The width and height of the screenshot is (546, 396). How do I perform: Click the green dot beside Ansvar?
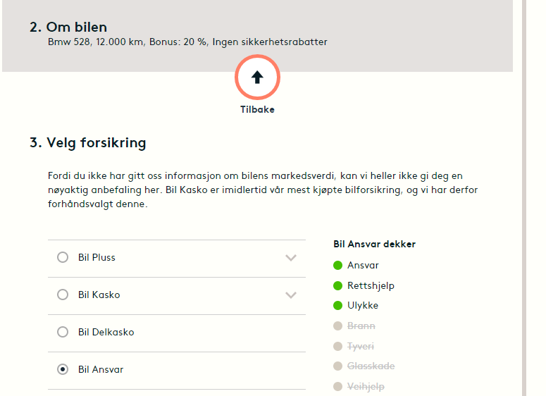coord(337,266)
